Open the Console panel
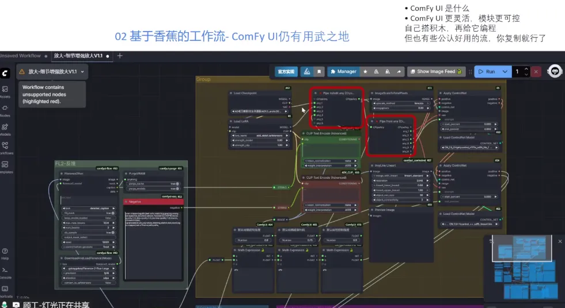The width and height of the screenshot is (565, 308). click(x=5, y=273)
